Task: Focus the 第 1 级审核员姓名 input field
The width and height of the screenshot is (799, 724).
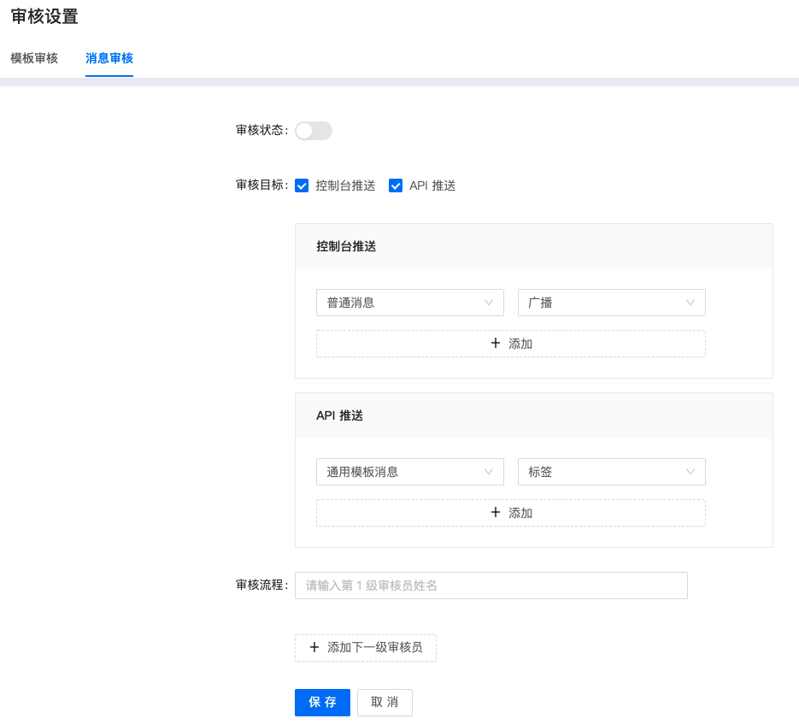Action: pos(491,586)
